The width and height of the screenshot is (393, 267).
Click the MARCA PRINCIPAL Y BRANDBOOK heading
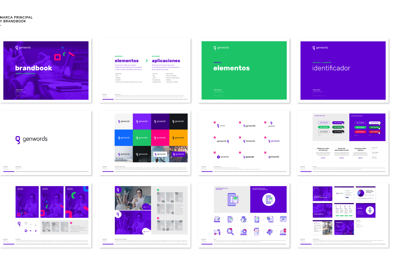[x=17, y=19]
